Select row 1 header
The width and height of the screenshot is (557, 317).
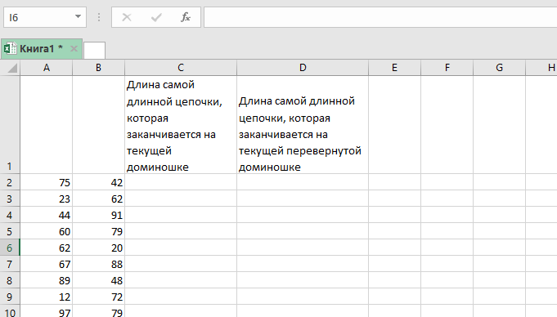(10, 125)
